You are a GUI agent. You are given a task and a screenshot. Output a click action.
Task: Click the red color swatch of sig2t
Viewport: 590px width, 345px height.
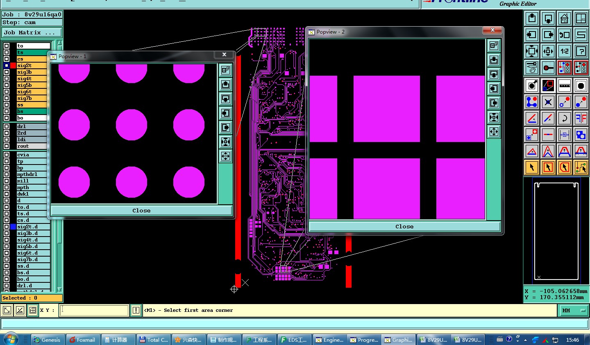13,65
